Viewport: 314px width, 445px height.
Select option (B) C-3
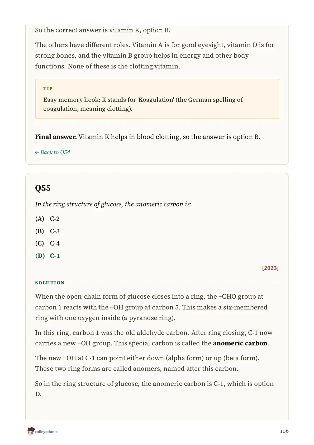click(x=47, y=231)
